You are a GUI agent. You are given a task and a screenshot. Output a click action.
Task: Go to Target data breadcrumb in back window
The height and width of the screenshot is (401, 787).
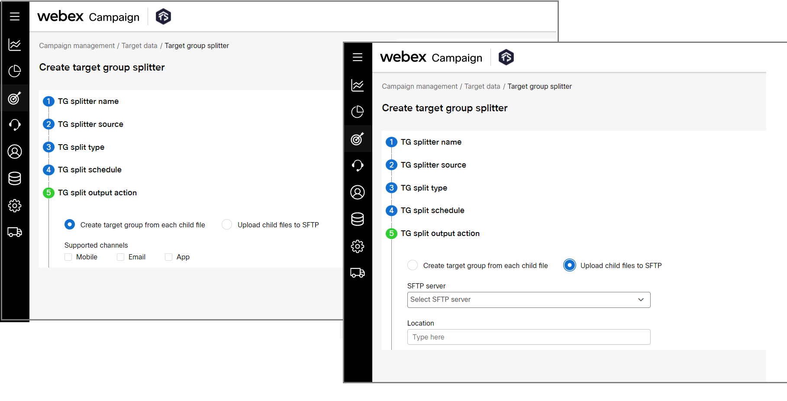[x=139, y=45]
